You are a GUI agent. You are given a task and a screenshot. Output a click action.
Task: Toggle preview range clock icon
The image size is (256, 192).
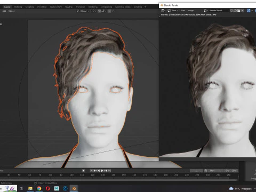point(206,171)
